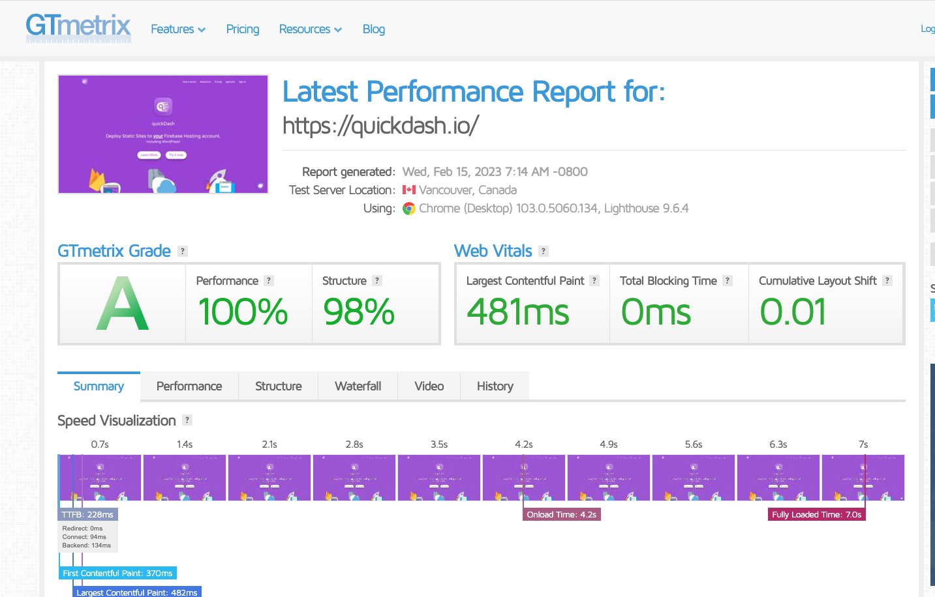Click the Canada flag icon
This screenshot has width=935, height=597.
point(410,190)
